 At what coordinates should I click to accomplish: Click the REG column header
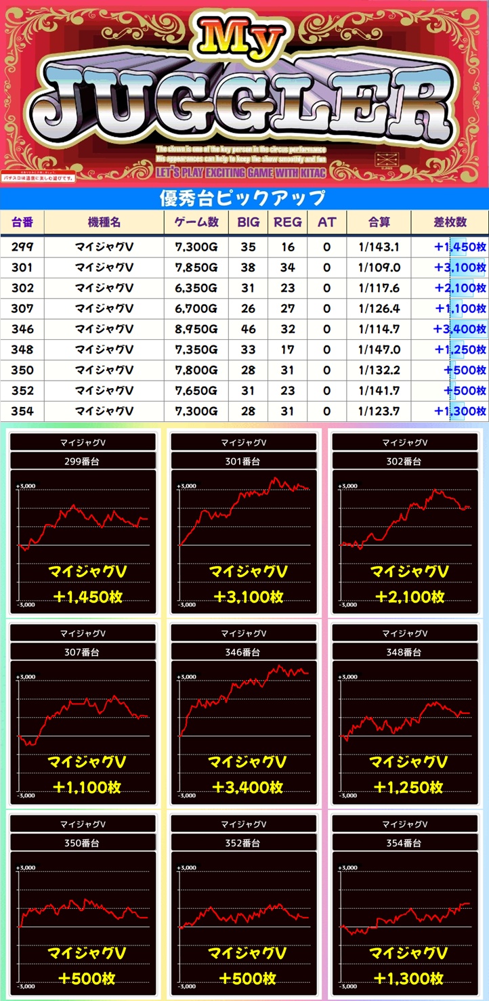click(288, 222)
